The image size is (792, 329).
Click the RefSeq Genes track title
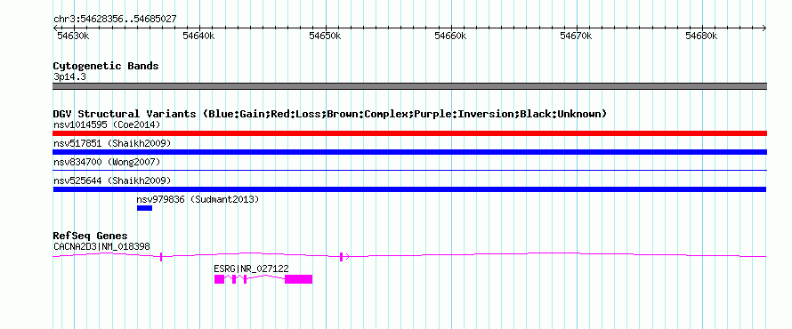coord(91,237)
